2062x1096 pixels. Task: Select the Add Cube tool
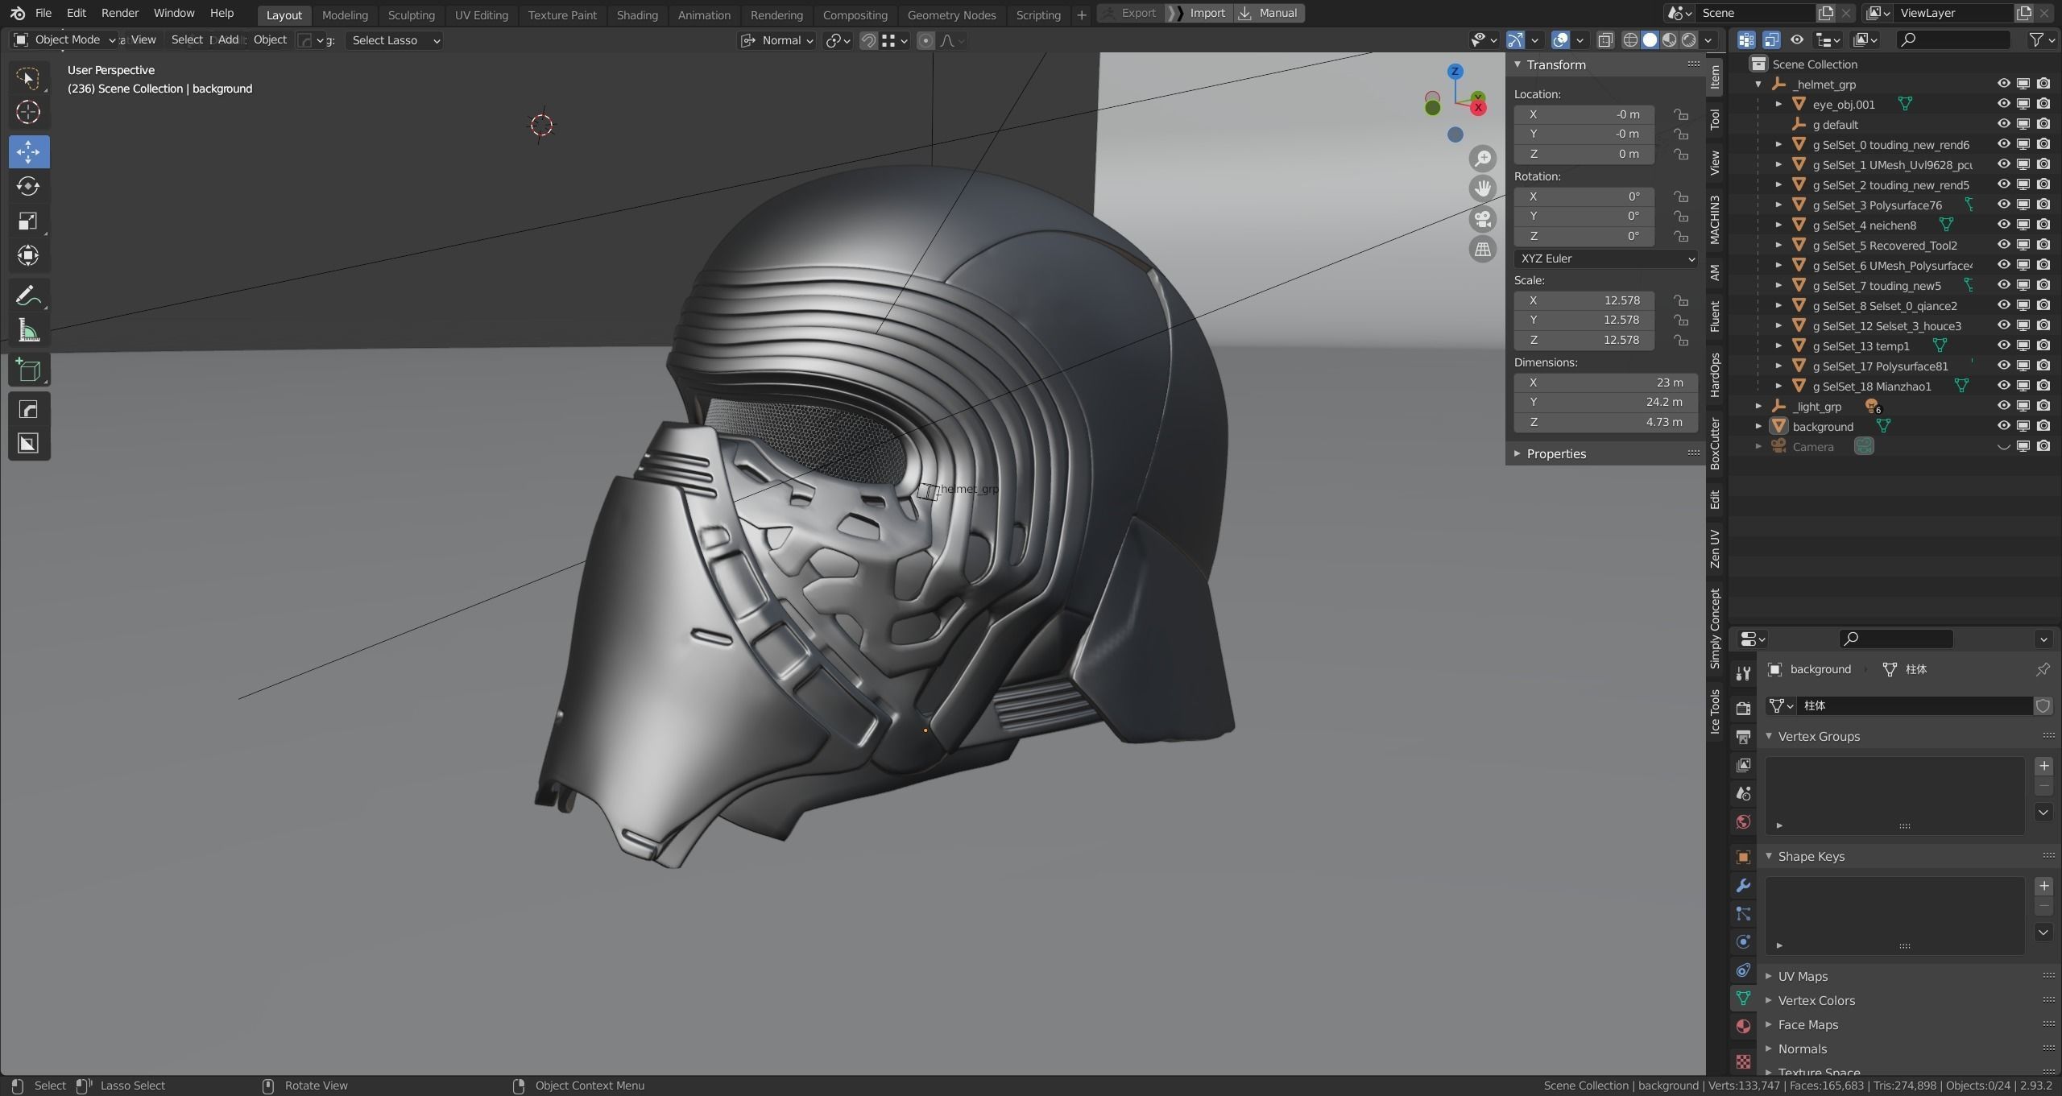pos(28,370)
